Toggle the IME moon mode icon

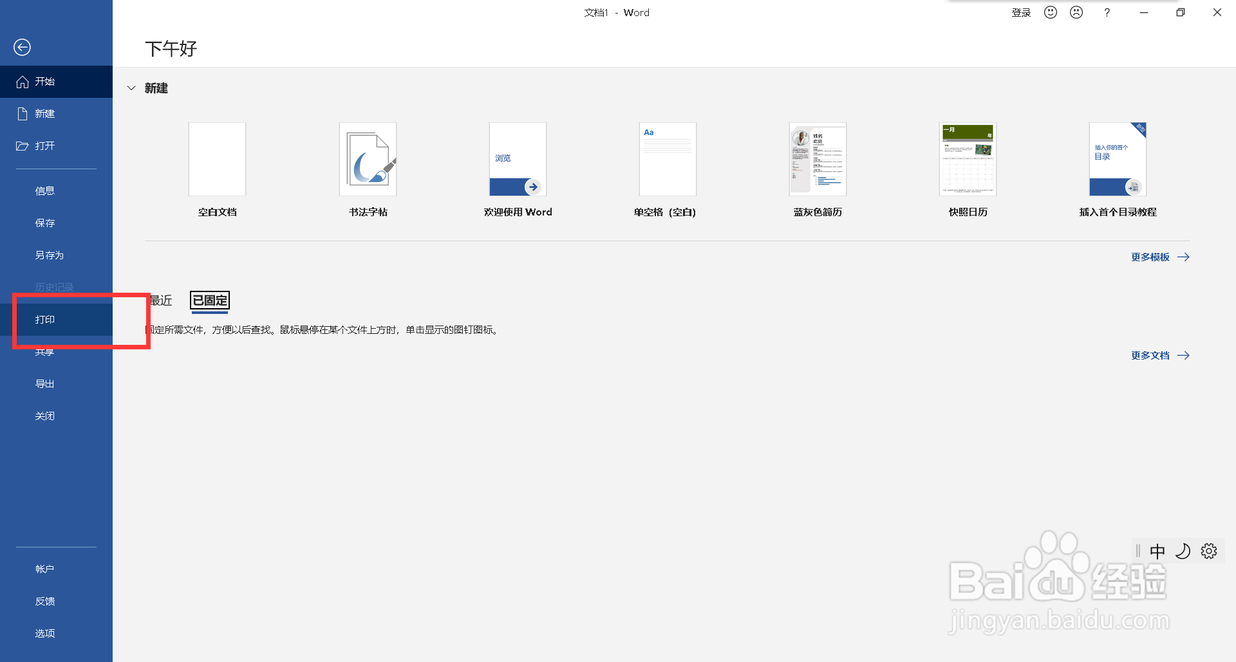coord(1183,551)
